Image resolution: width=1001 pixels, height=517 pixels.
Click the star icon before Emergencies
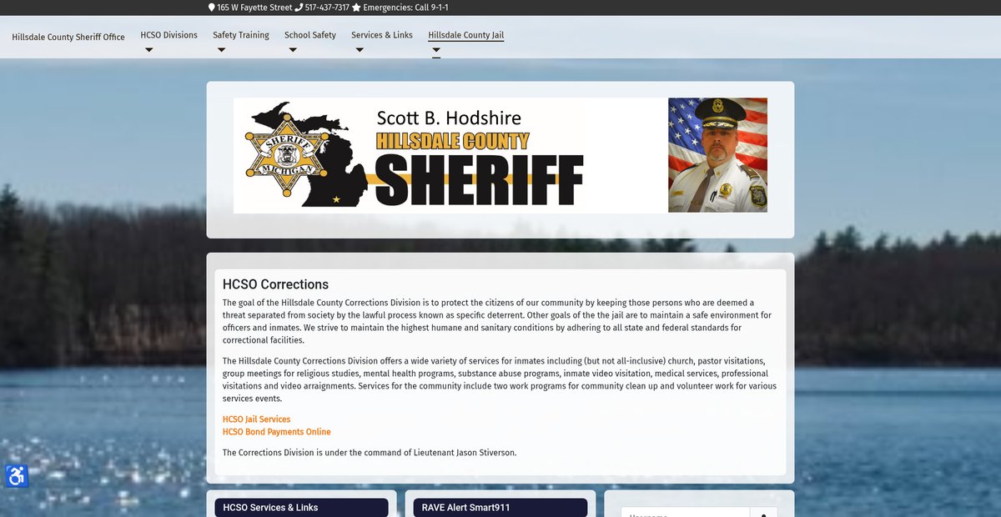[x=356, y=8]
